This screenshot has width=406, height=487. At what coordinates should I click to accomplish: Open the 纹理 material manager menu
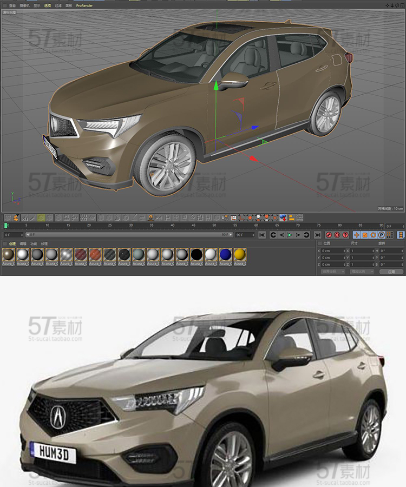tap(44, 244)
